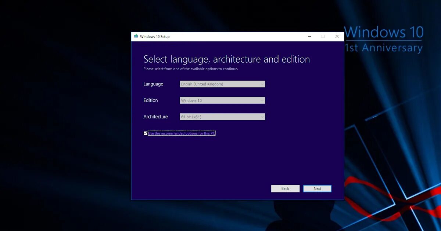Screen dimensions: 441x231
Task: Click the 'Windows 10 Setup' window title text
Action: coord(155,37)
